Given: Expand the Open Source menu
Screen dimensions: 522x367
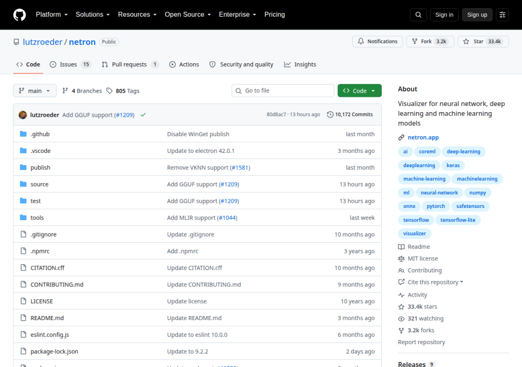Looking at the screenshot, I should coord(188,15).
